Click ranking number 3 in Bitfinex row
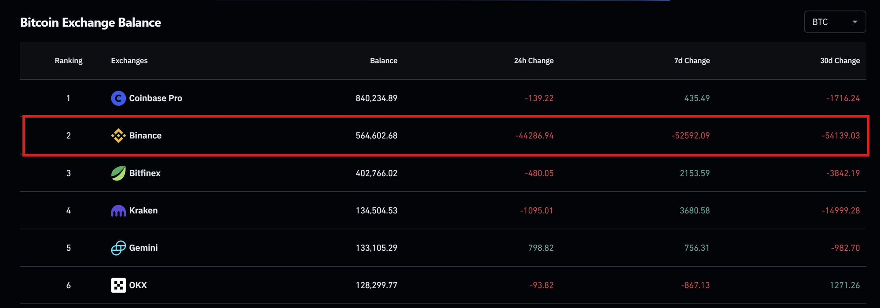Screen dimensions: 880x308 [x=68, y=173]
